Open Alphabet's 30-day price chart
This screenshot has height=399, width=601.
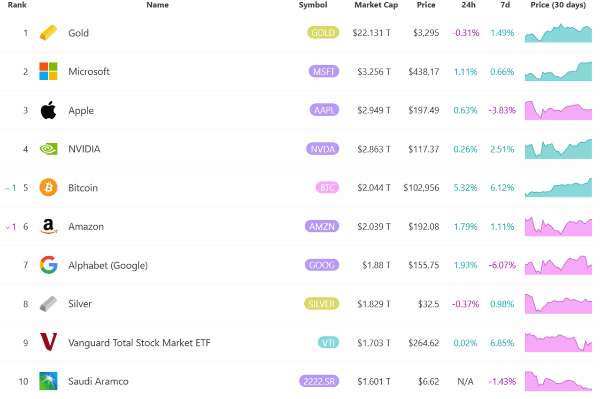click(x=558, y=265)
